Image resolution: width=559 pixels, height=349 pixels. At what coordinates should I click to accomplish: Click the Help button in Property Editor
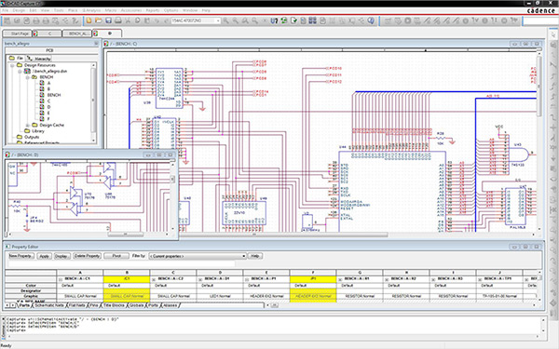255,256
